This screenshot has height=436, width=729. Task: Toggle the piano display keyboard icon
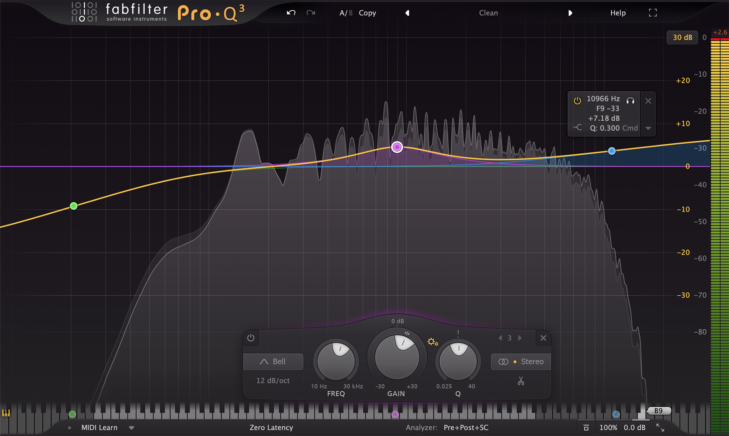(6, 413)
